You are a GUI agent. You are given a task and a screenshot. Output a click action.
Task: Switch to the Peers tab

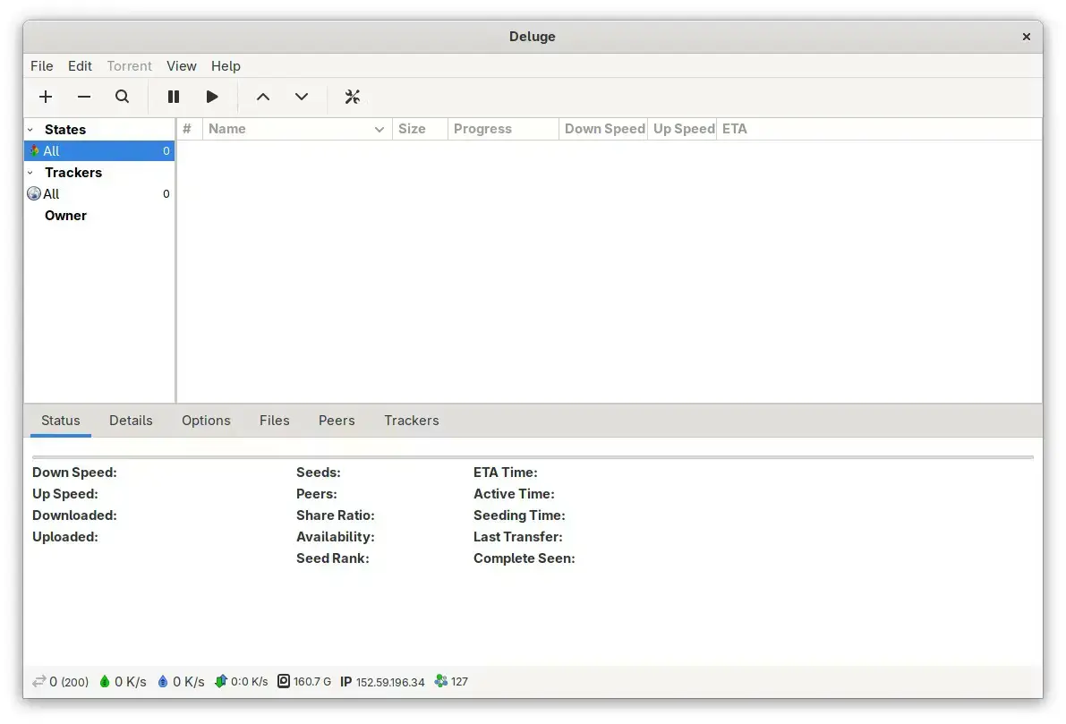(337, 420)
